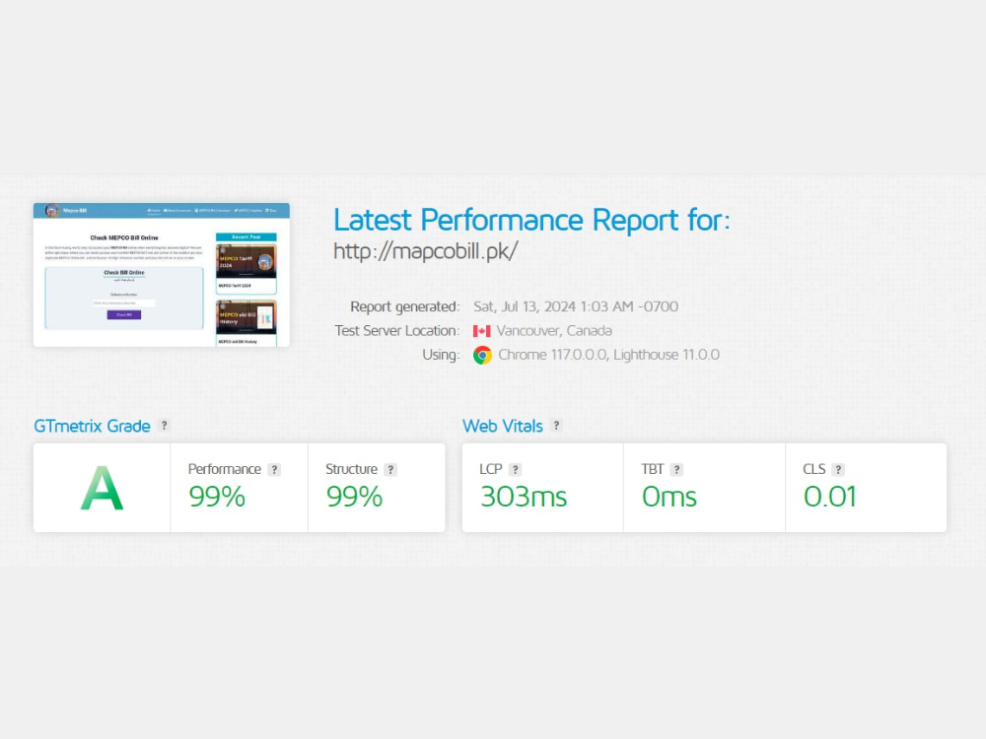Click the Web Vitals heading
Image resolution: width=986 pixels, height=739 pixels.
tap(503, 426)
